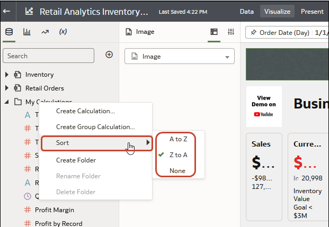Choose the A to Z sort option

click(x=178, y=139)
